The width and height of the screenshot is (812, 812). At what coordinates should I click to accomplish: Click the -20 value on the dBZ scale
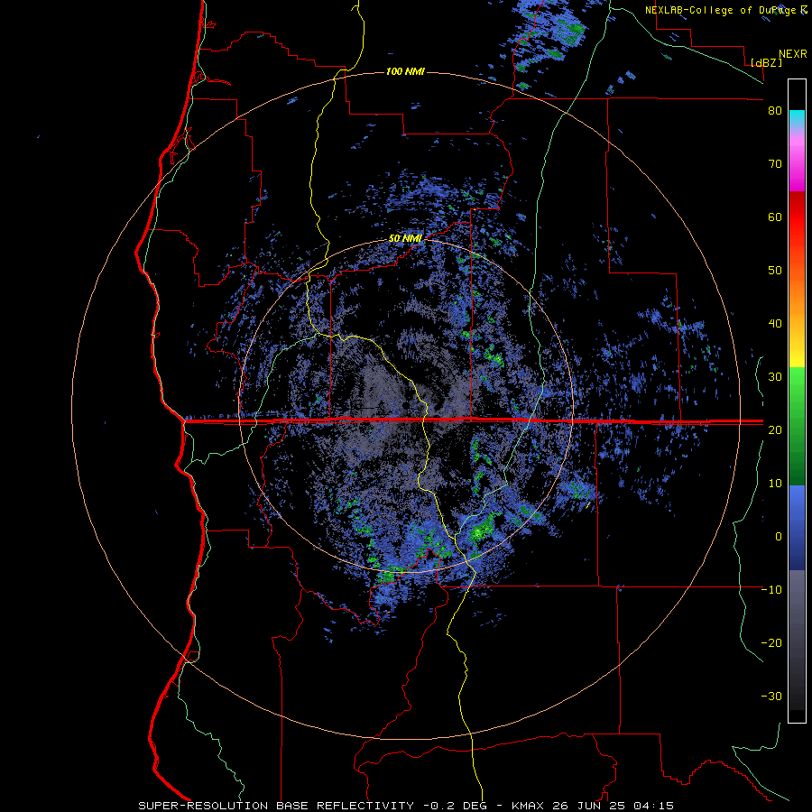point(771,642)
